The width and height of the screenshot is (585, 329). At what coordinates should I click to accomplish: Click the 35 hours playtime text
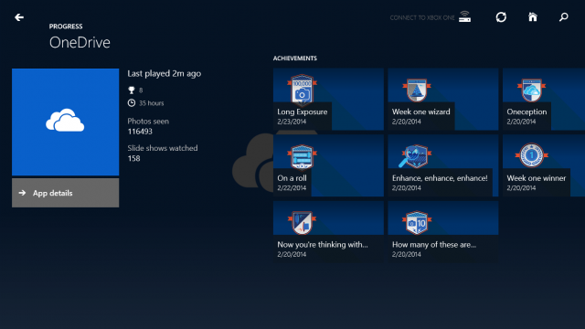click(x=152, y=103)
